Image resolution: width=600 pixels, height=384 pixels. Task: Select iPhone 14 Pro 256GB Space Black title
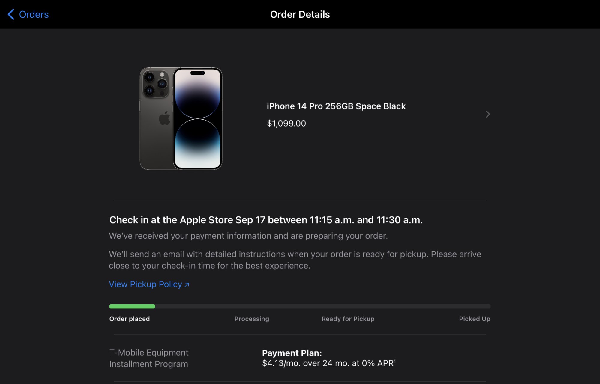click(x=336, y=106)
